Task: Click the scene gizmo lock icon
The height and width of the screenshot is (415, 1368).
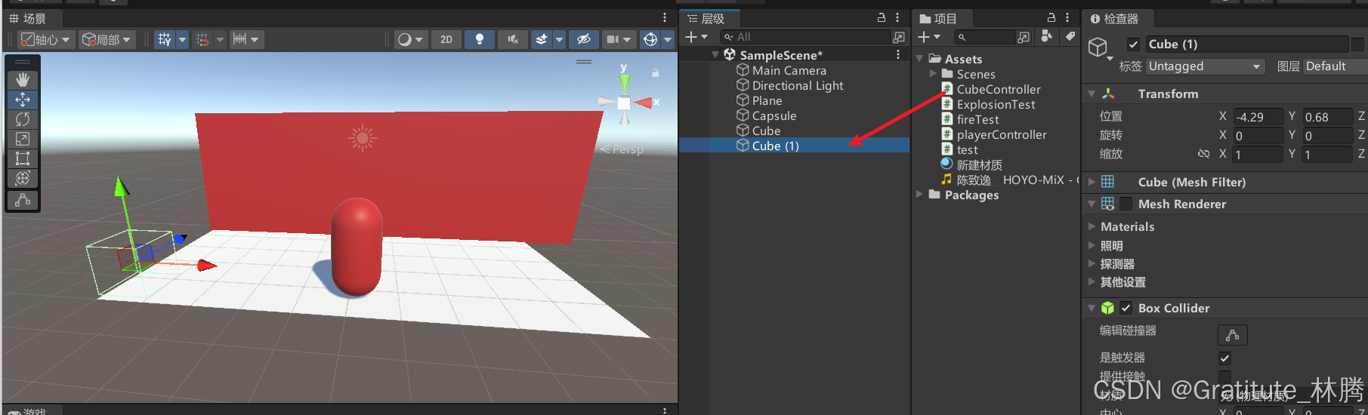Action: [656, 73]
